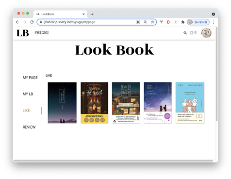Click the 검색 search field
This screenshot has width=231, height=179.
[x=193, y=33]
